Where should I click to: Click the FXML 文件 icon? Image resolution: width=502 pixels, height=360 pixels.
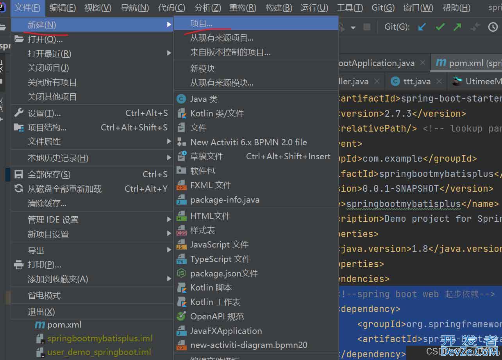pos(182,185)
